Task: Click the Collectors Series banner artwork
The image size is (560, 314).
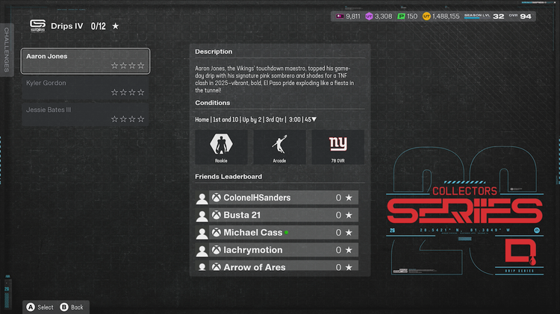Action: 464,213
